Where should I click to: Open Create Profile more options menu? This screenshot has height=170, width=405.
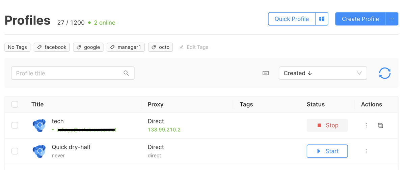391,19
